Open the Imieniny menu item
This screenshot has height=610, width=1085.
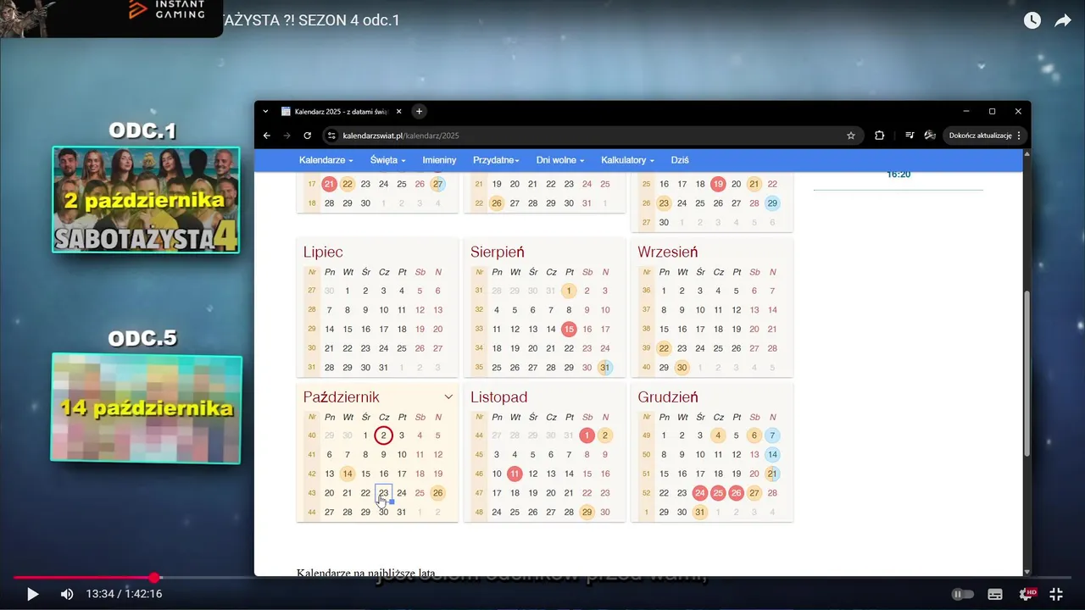point(439,160)
